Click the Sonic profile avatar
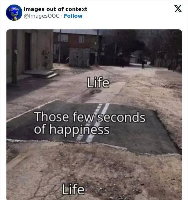This screenshot has height=200, width=188. pyautogui.click(x=14, y=13)
